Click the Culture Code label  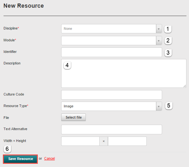[x=14, y=94]
